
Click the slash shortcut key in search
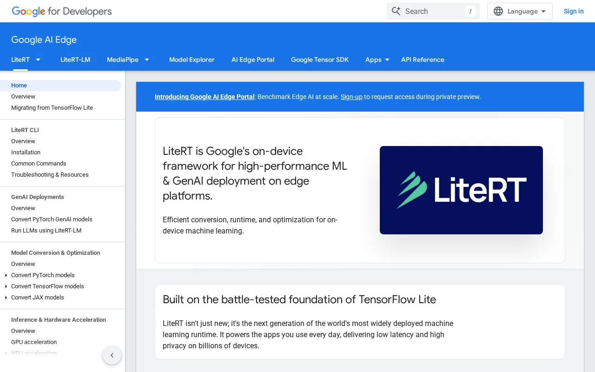(x=470, y=11)
